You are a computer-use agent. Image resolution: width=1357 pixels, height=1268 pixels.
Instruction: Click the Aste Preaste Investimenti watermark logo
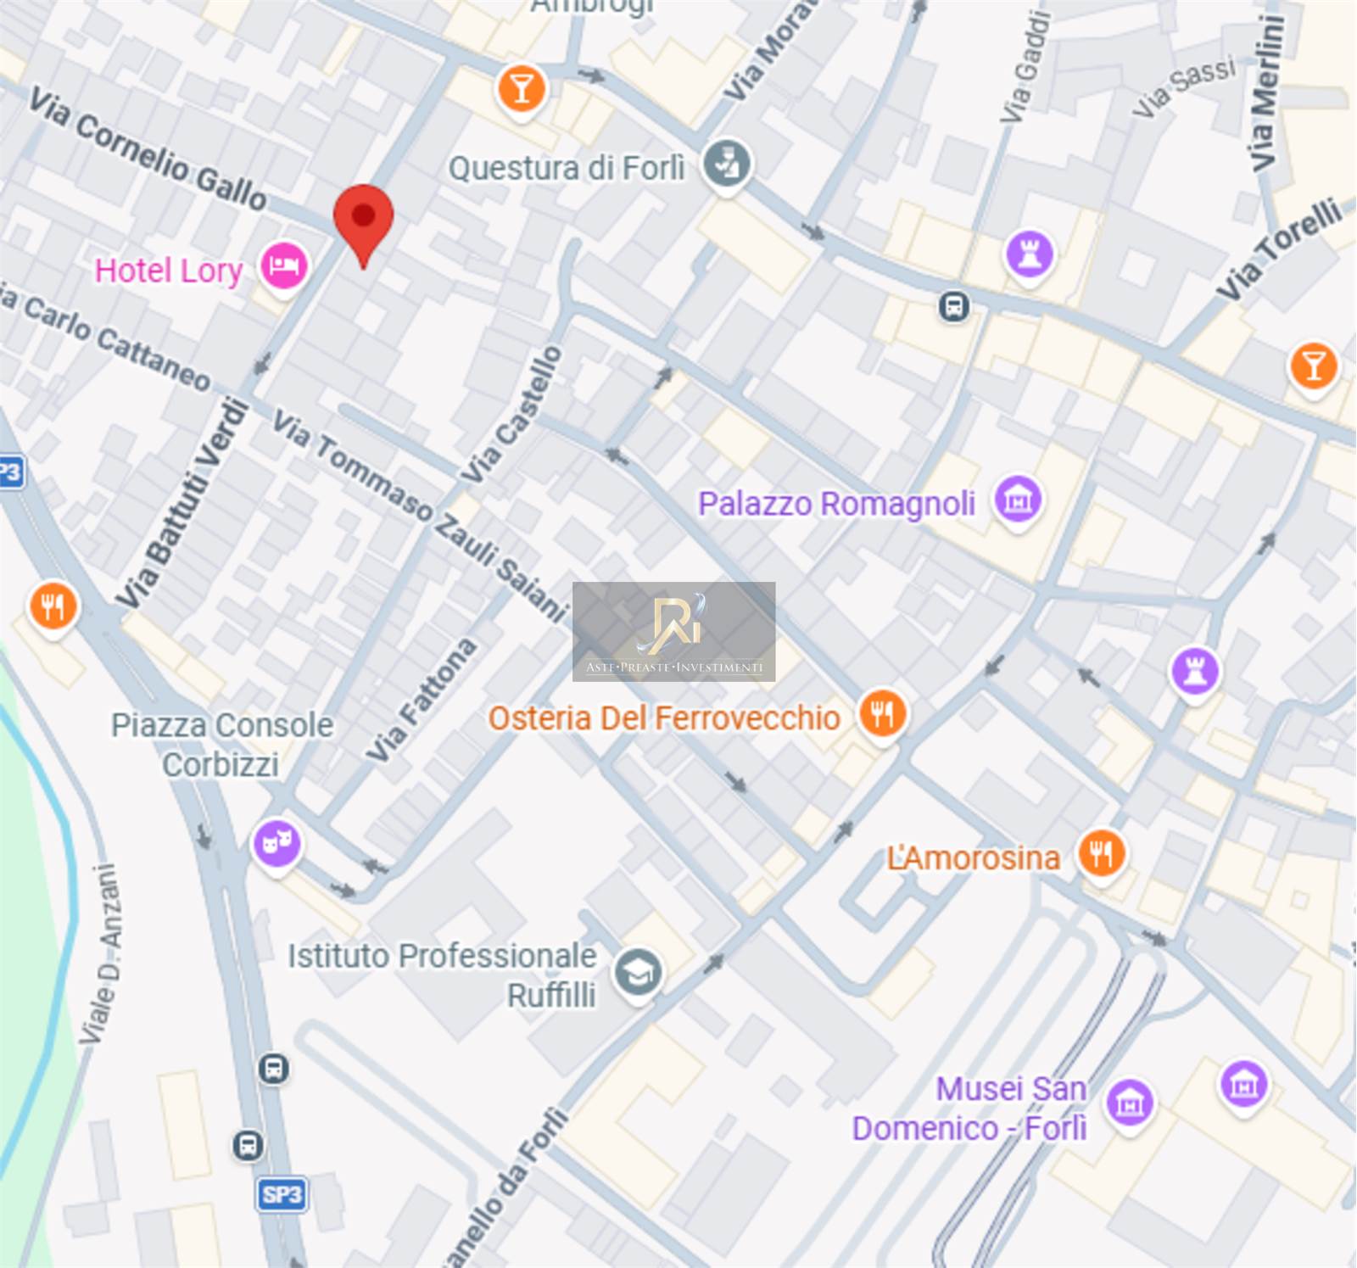[674, 632]
